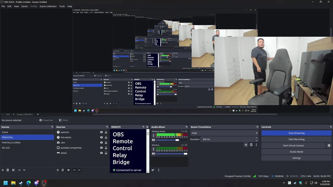Hide the pantalla compartida source

pyautogui.click(x=101, y=148)
